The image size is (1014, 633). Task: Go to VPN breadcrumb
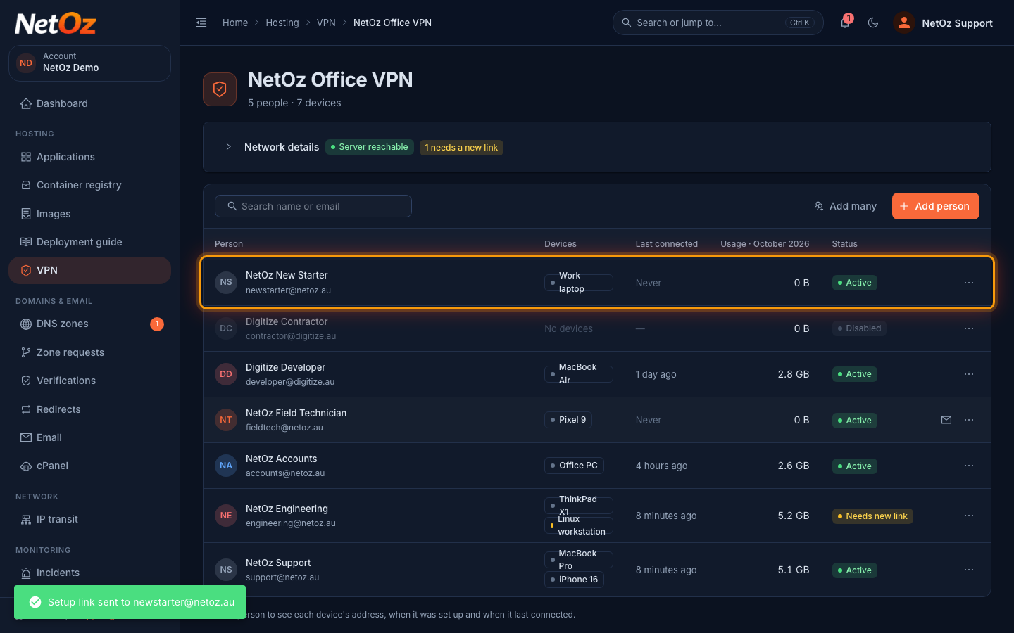click(326, 23)
